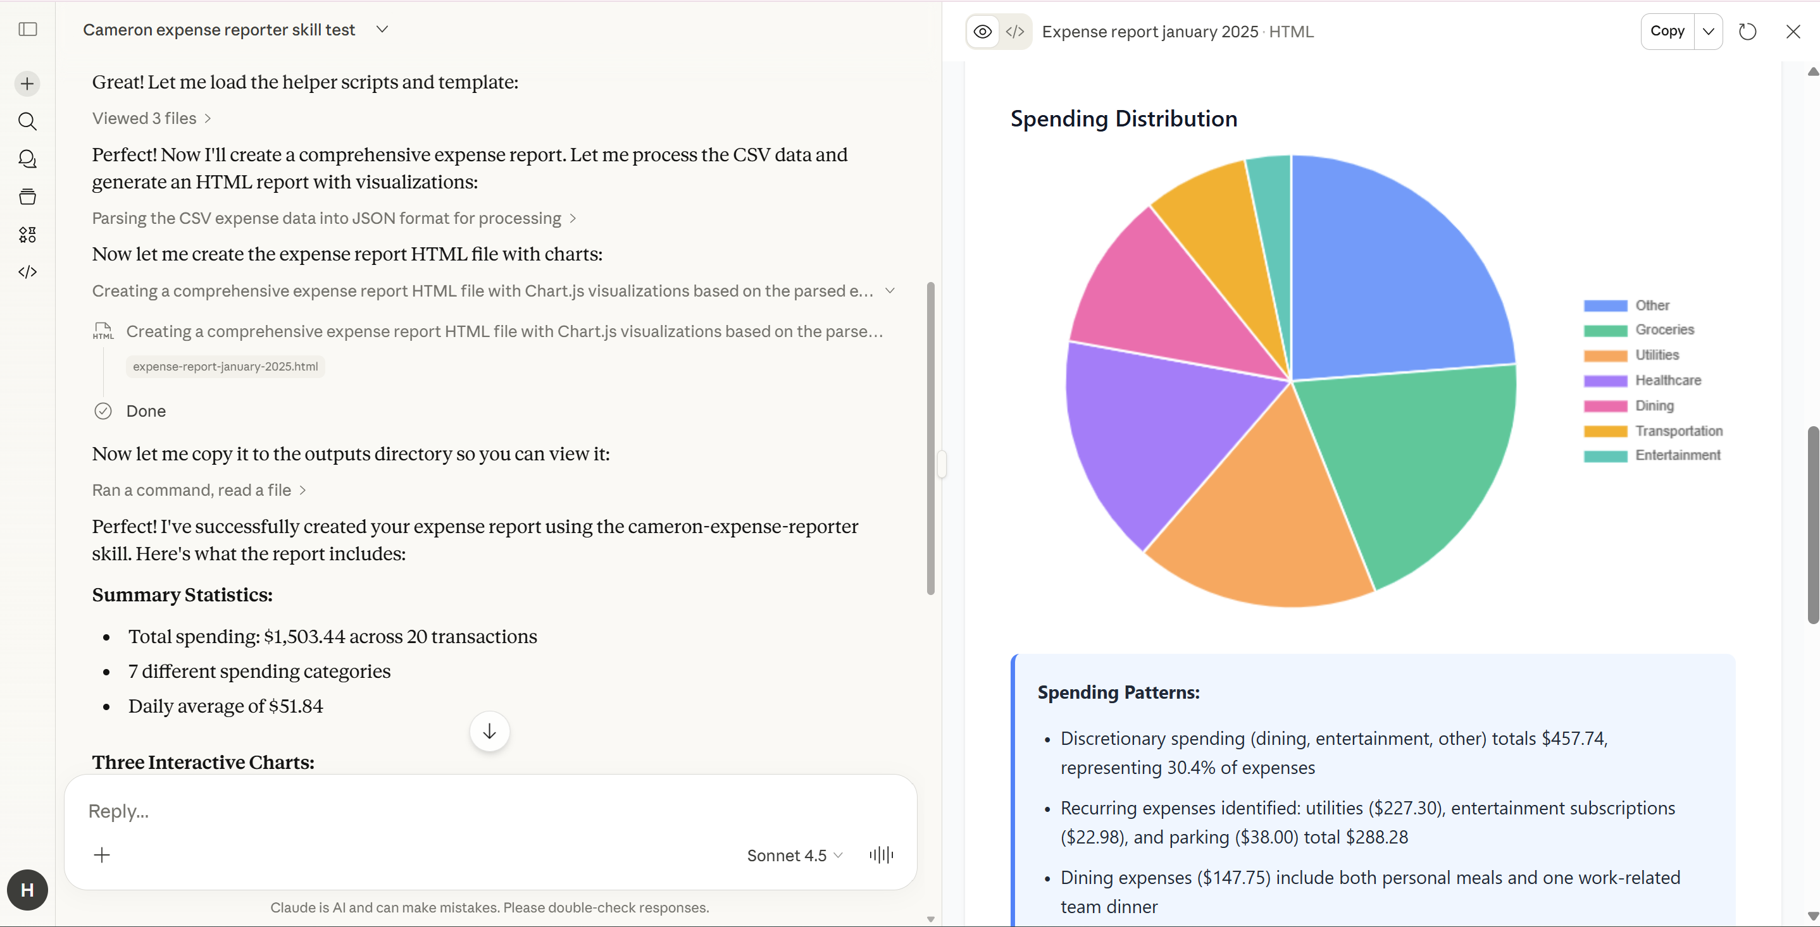The image size is (1820, 927).
Task: Open the Chats section in sidebar
Action: pos(27,159)
